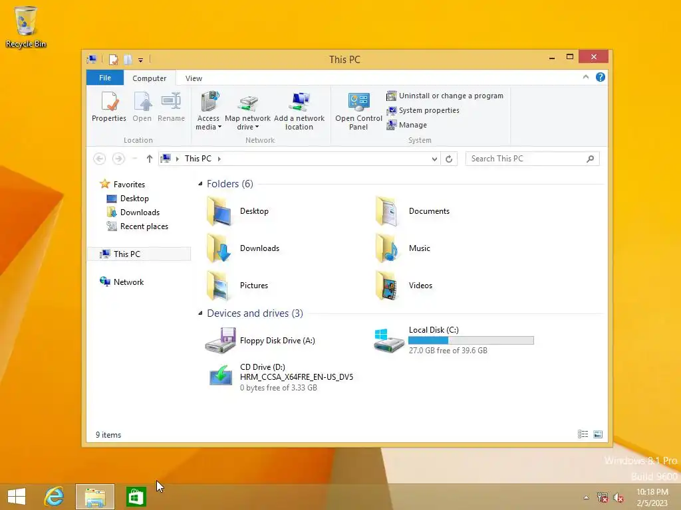Open the File ribbon tab
This screenshot has height=510, width=681.
tap(105, 78)
